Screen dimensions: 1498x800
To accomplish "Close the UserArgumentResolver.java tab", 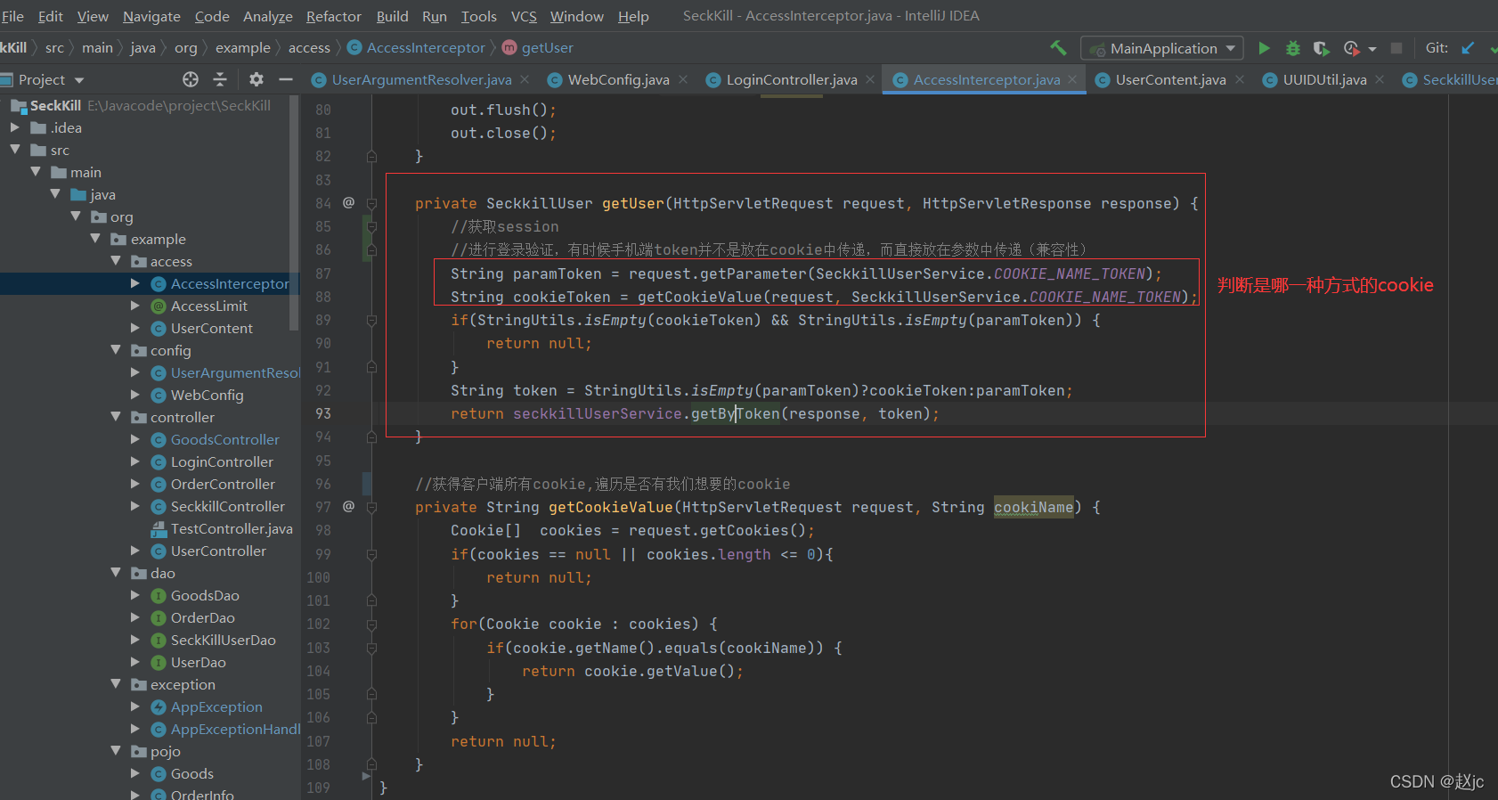I will click(525, 79).
